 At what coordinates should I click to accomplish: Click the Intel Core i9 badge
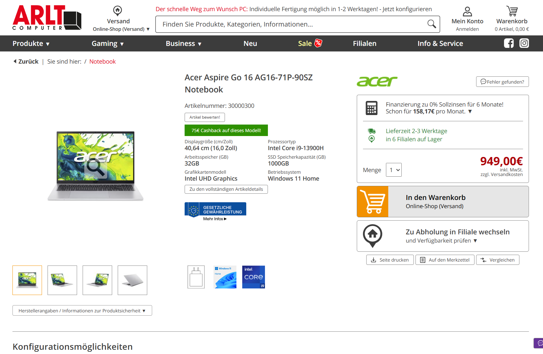(x=253, y=277)
